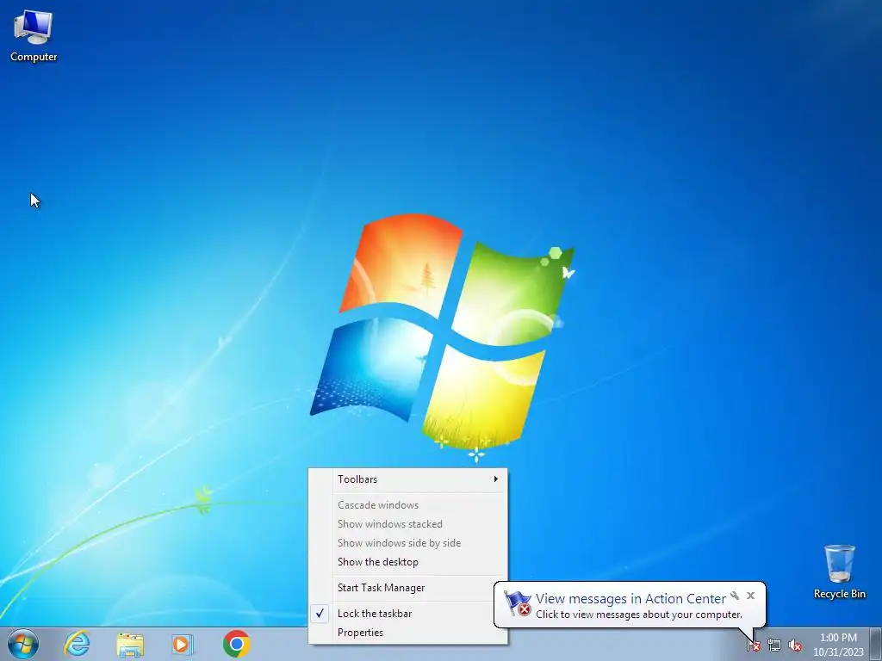Screen dimensions: 882x661
Task: Click the Show desktop button at taskbar end
Action: click(876, 644)
